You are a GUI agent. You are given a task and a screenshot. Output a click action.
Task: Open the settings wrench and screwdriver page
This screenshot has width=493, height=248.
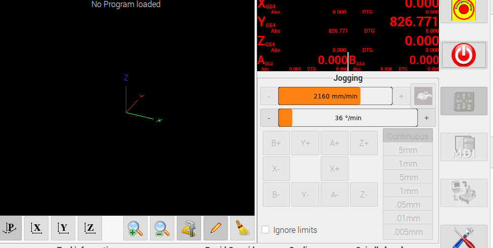pos(464,237)
